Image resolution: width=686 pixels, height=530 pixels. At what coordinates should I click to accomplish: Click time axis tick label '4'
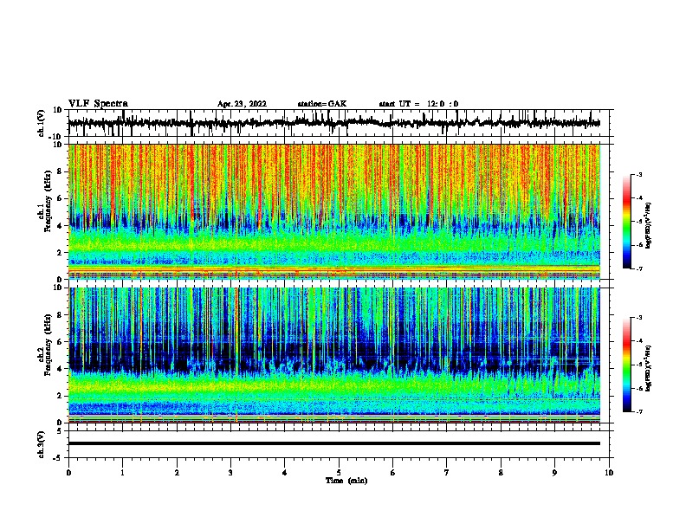(285, 473)
